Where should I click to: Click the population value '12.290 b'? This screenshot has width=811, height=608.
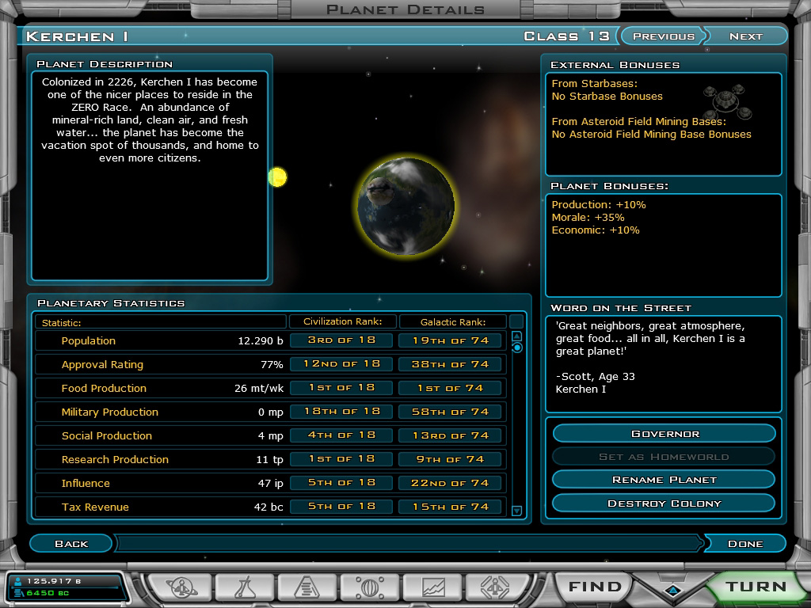261,341
